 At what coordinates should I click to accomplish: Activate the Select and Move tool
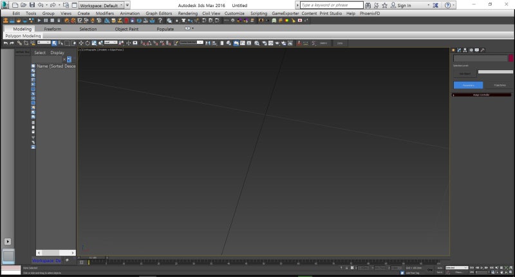coord(81,43)
